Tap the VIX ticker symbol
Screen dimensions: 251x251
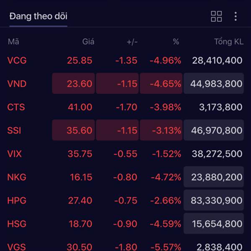click(x=14, y=154)
